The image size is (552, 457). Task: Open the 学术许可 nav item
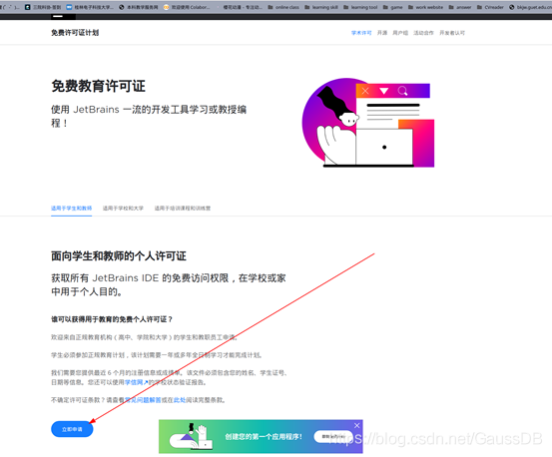[361, 33]
